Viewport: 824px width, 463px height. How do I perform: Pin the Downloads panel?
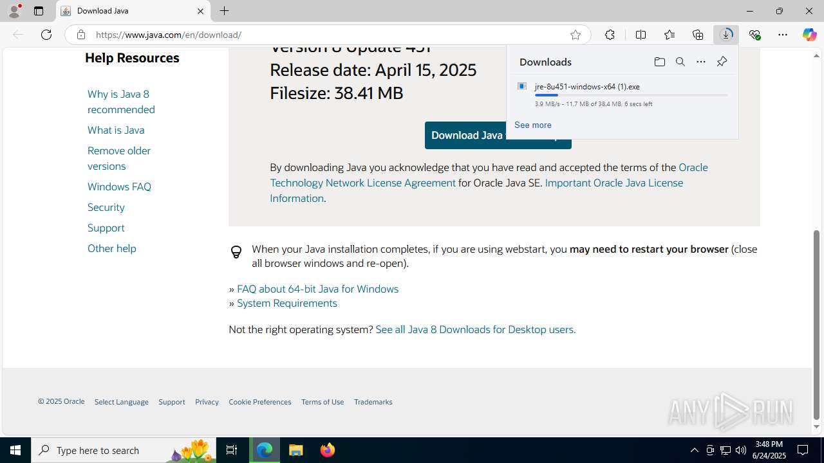pyautogui.click(x=722, y=62)
